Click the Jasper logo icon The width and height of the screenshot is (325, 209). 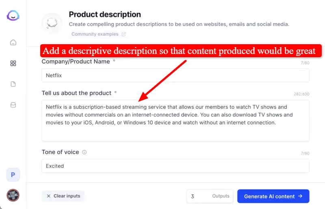click(13, 15)
